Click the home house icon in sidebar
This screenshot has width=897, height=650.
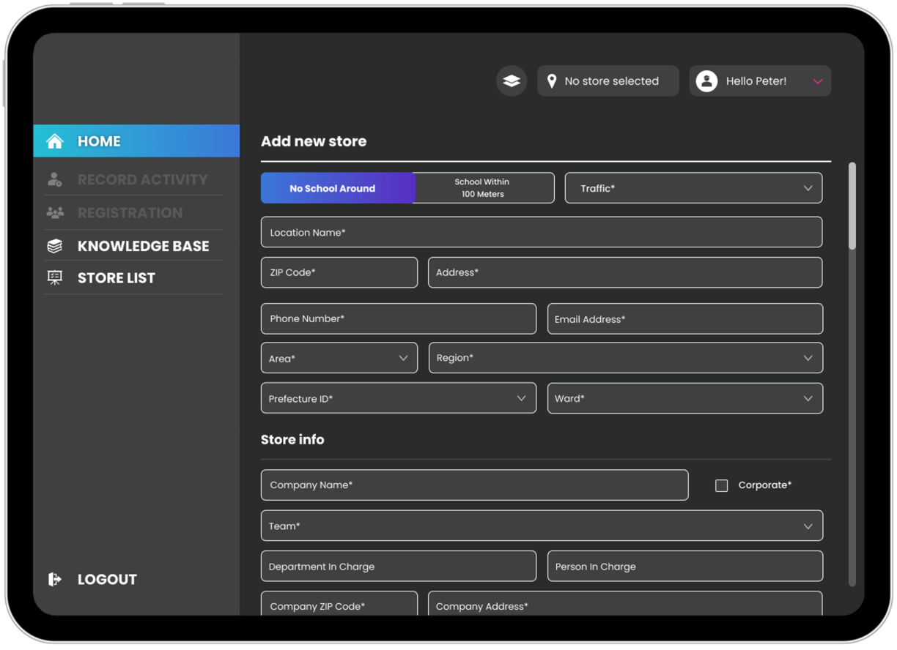coord(55,141)
